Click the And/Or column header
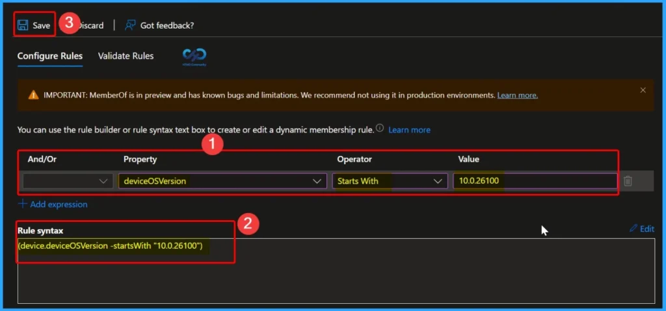666x311 pixels. tap(42, 160)
